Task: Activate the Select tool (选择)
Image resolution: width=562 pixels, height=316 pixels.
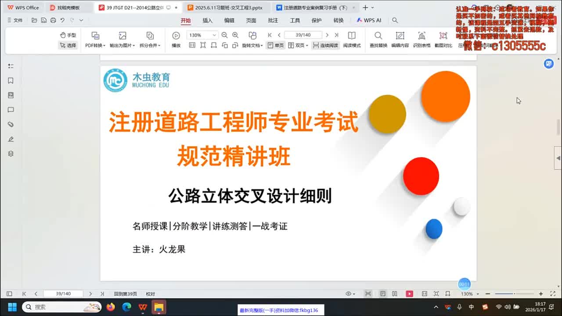Action: click(x=68, y=45)
